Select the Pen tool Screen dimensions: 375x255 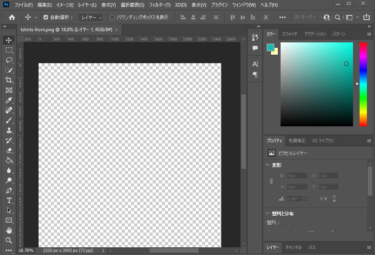click(x=9, y=190)
